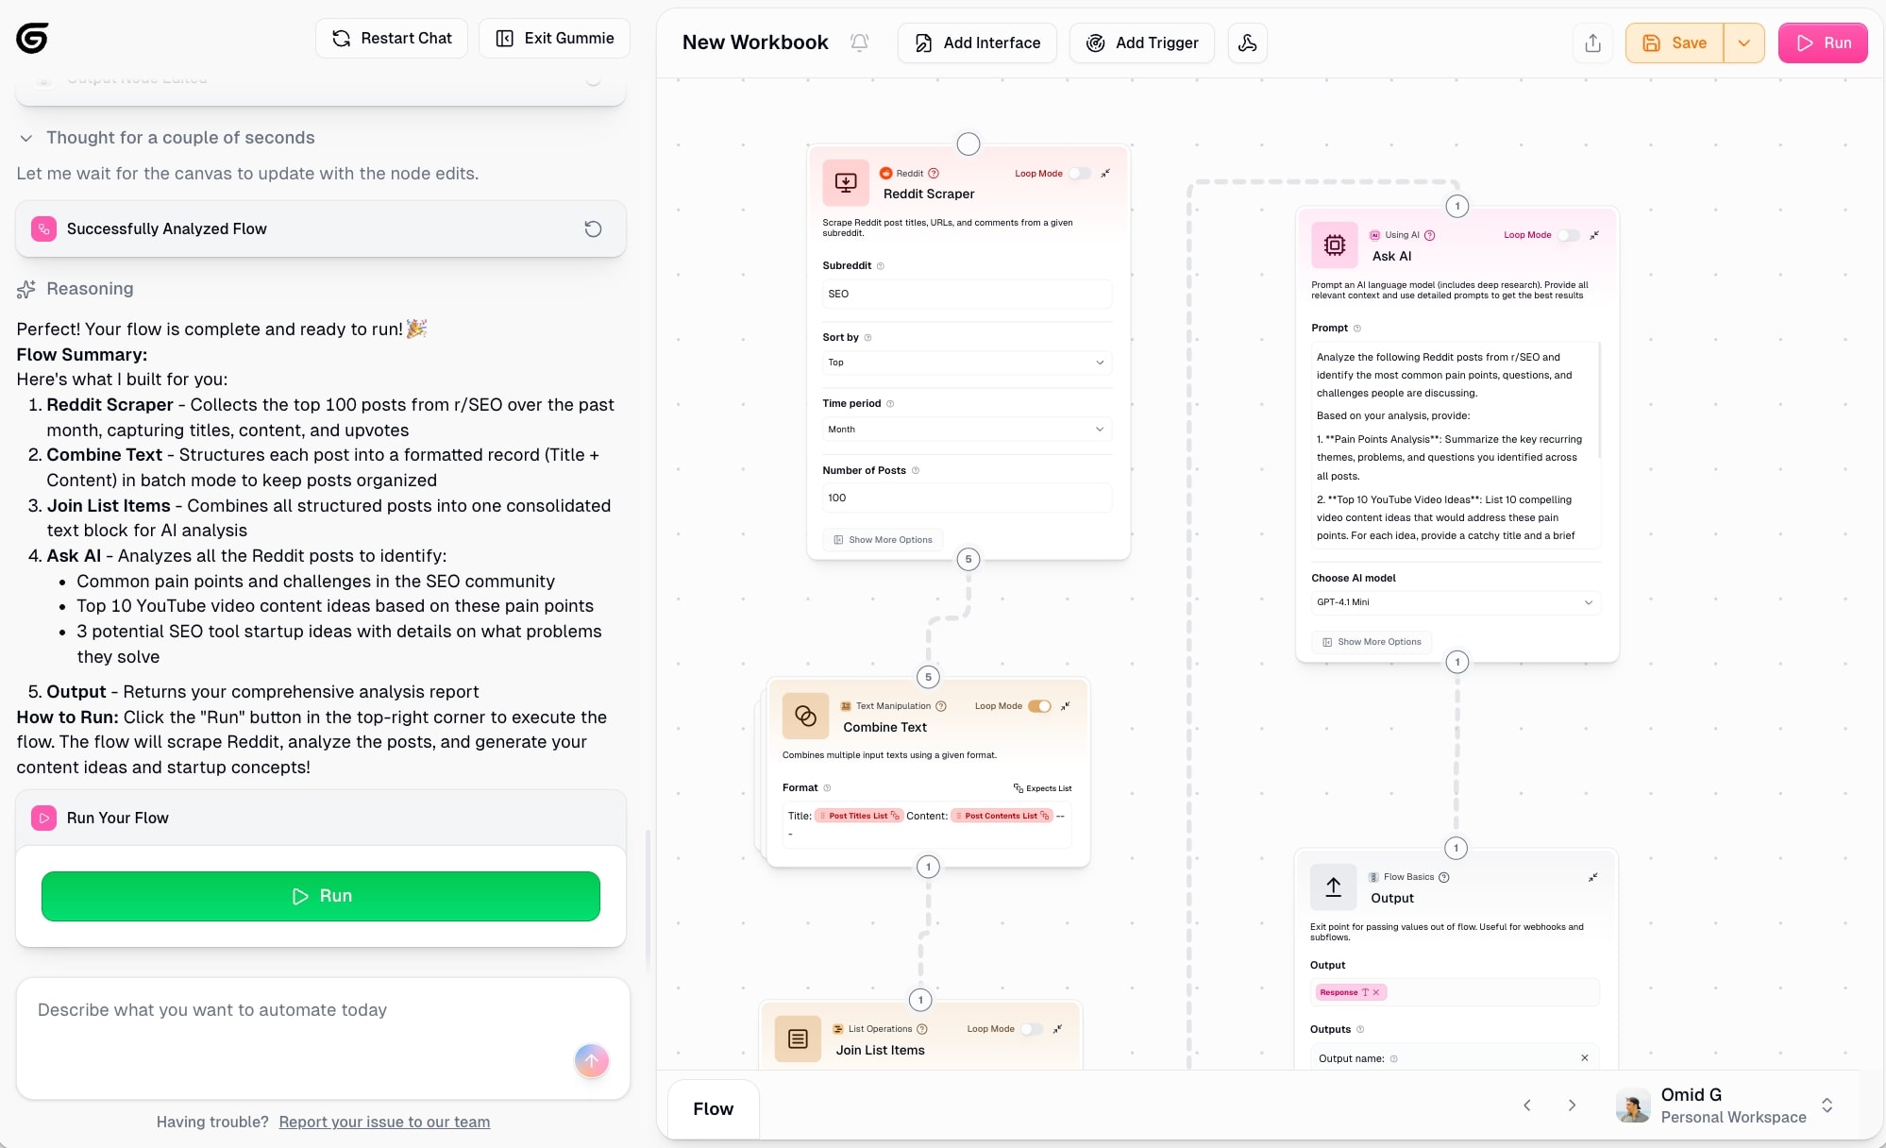Click the Post Titles List tag in Format
1886x1148 pixels.
click(x=858, y=816)
